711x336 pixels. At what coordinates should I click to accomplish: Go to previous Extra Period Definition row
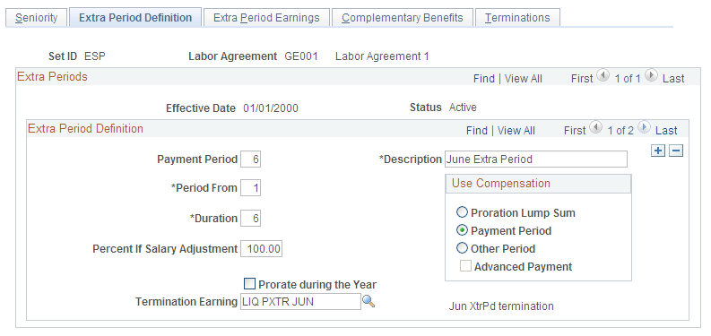coord(595,128)
